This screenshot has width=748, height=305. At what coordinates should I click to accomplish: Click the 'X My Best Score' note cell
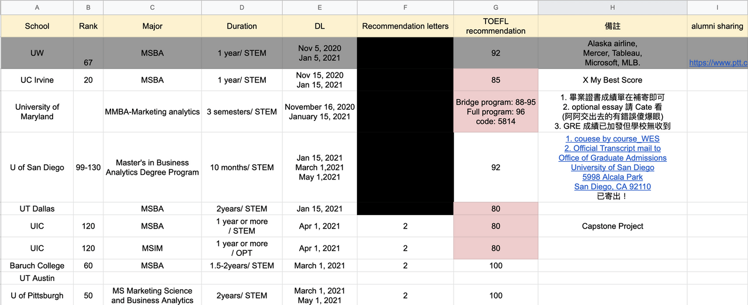coord(612,80)
